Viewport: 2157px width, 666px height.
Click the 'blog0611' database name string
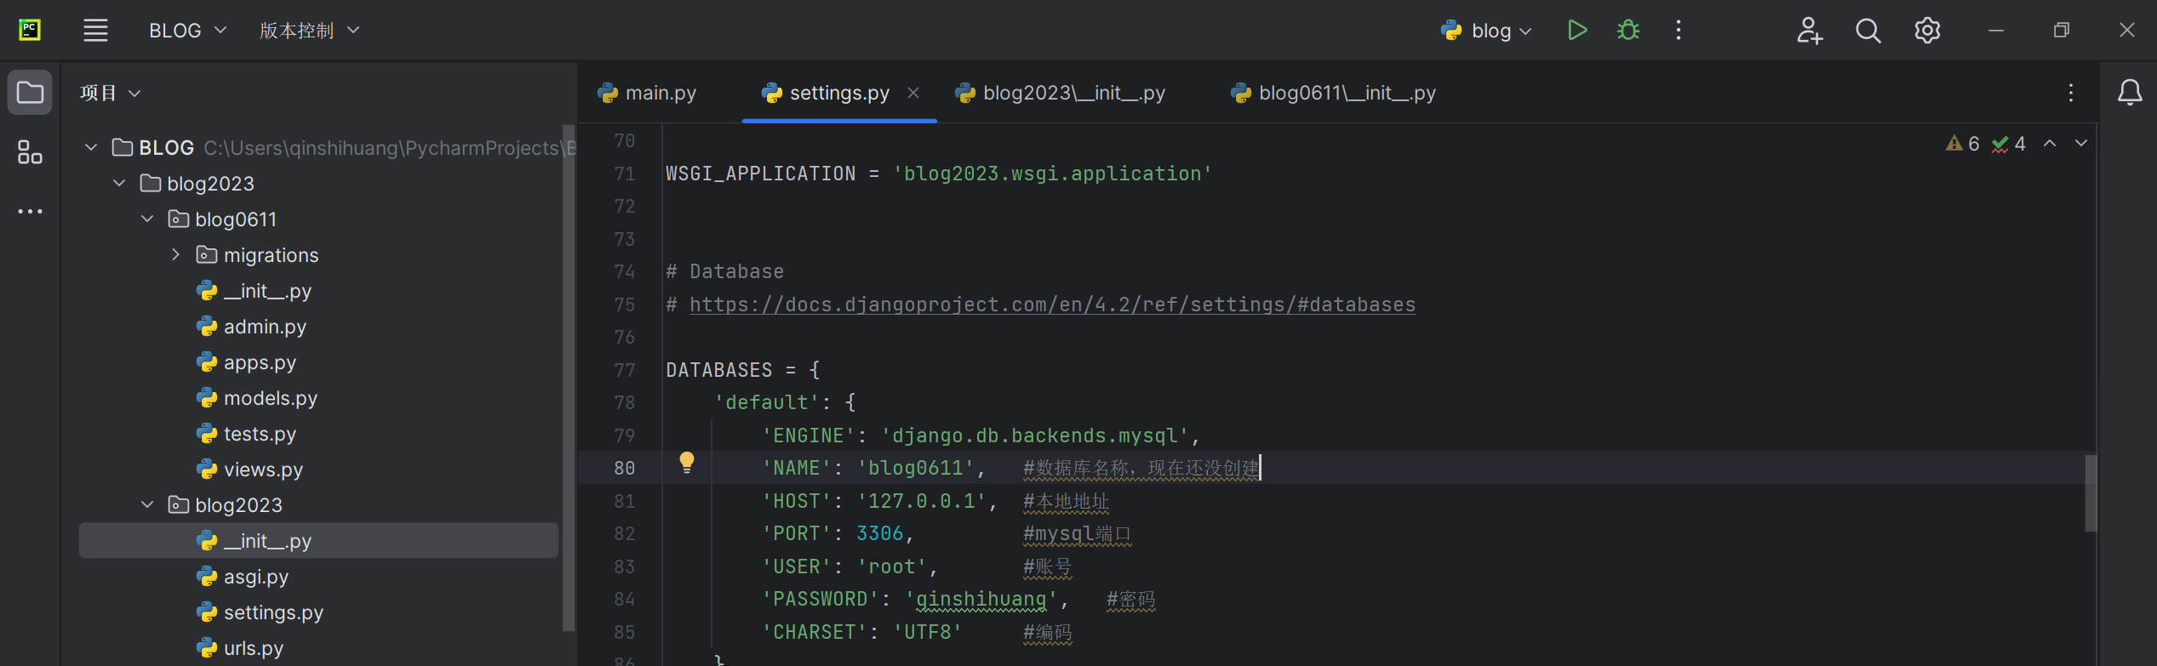pyautogui.click(x=915, y=468)
